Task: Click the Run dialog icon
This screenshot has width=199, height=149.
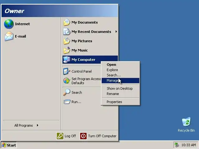Action: pos(67,102)
